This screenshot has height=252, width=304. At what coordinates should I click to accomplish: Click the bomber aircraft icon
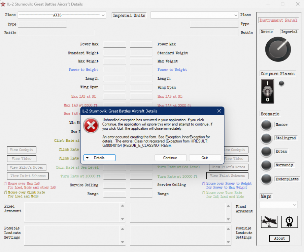click(269, 222)
